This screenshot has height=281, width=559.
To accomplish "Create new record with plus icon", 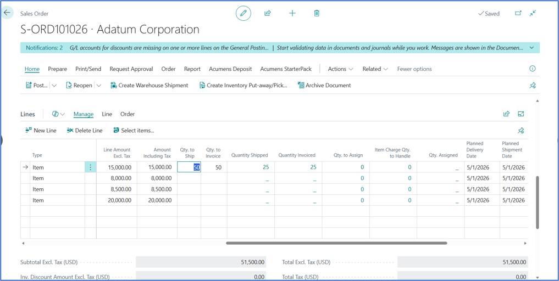I will (x=292, y=13).
